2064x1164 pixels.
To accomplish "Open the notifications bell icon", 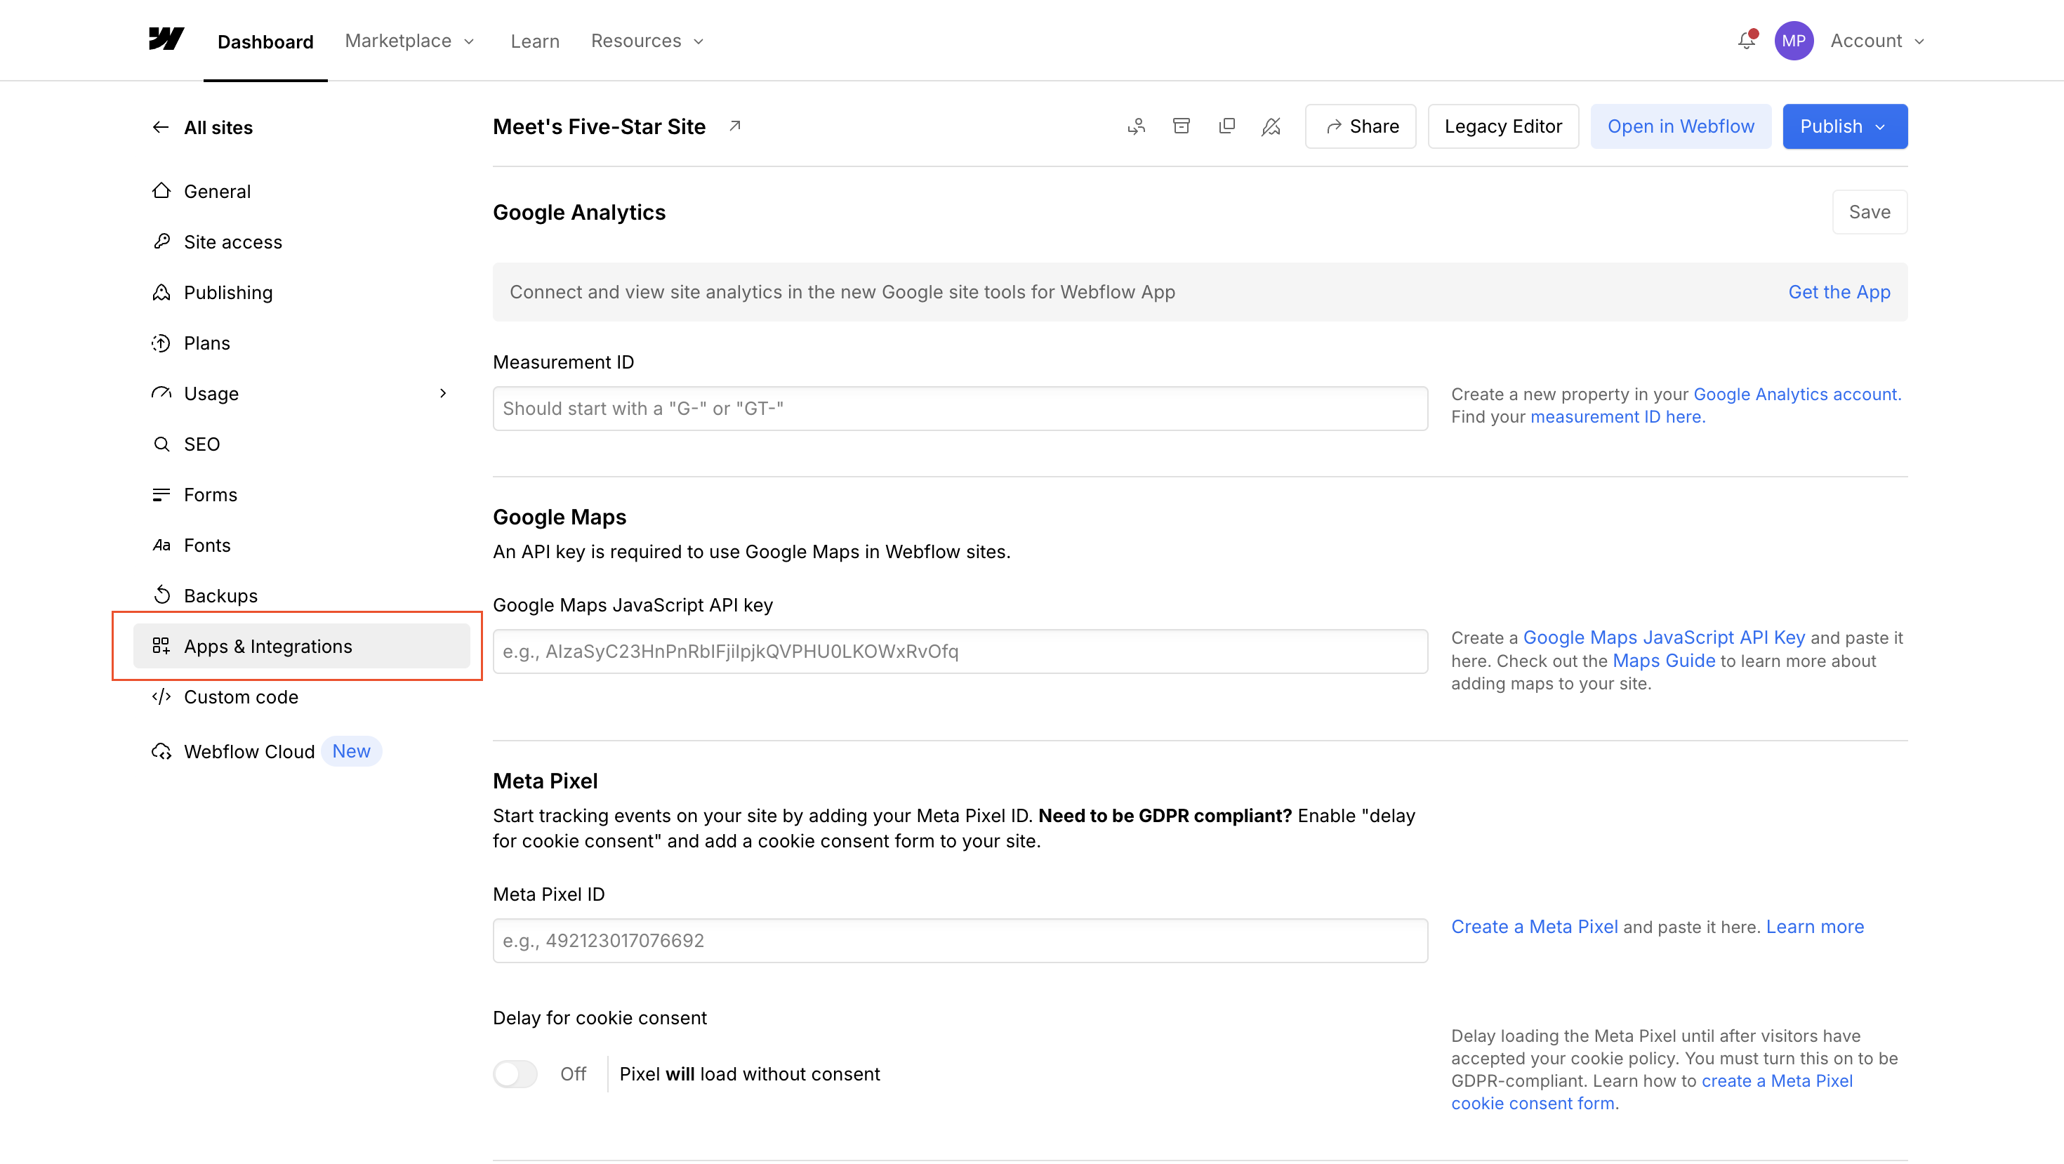I will [x=1746, y=40].
